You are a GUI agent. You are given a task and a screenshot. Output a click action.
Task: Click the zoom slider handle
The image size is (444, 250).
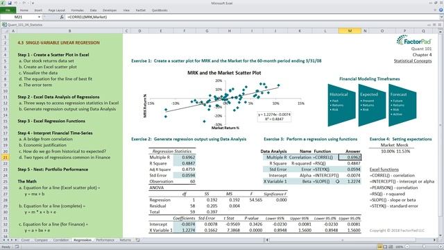[424, 247]
